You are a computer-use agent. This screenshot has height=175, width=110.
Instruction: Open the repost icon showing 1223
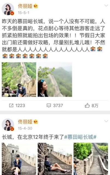tap(11, 105)
